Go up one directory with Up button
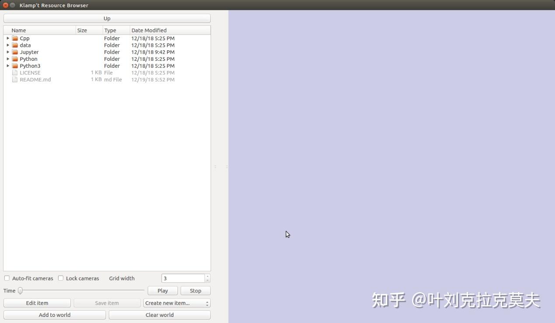This screenshot has height=323, width=555. (107, 18)
